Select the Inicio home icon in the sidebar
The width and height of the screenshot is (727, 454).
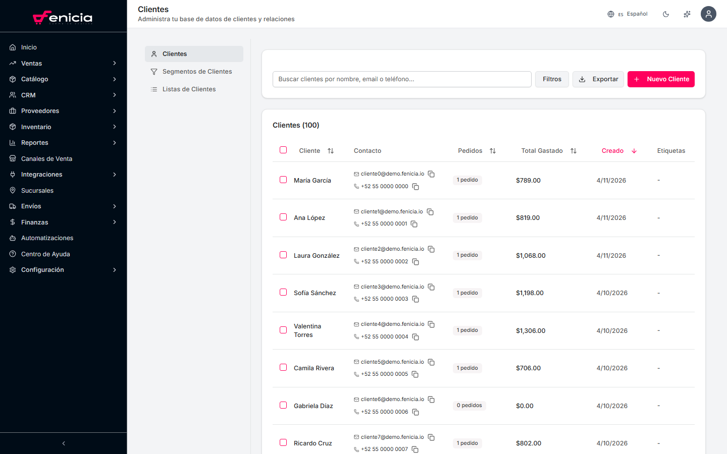pyautogui.click(x=13, y=47)
